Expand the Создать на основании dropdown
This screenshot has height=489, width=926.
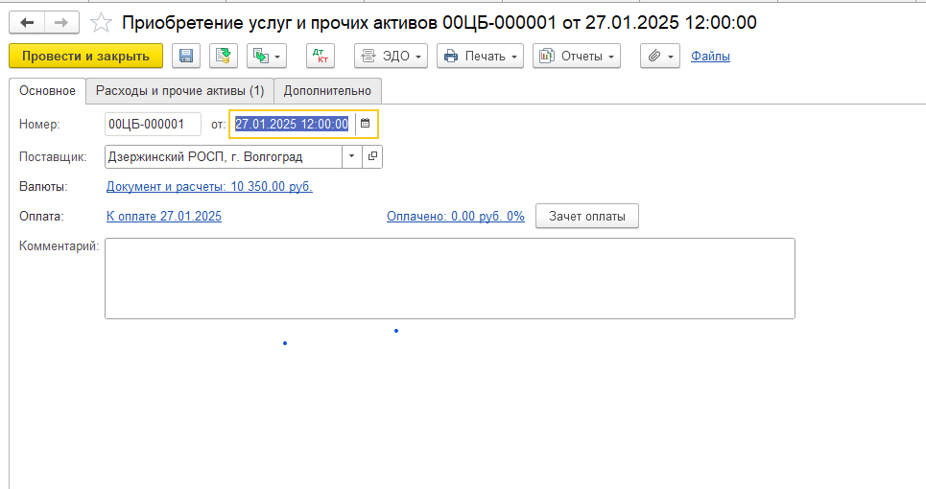(266, 57)
